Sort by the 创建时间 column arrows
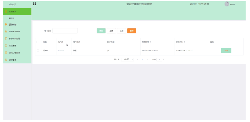The image size is (250, 122). tap(150, 42)
